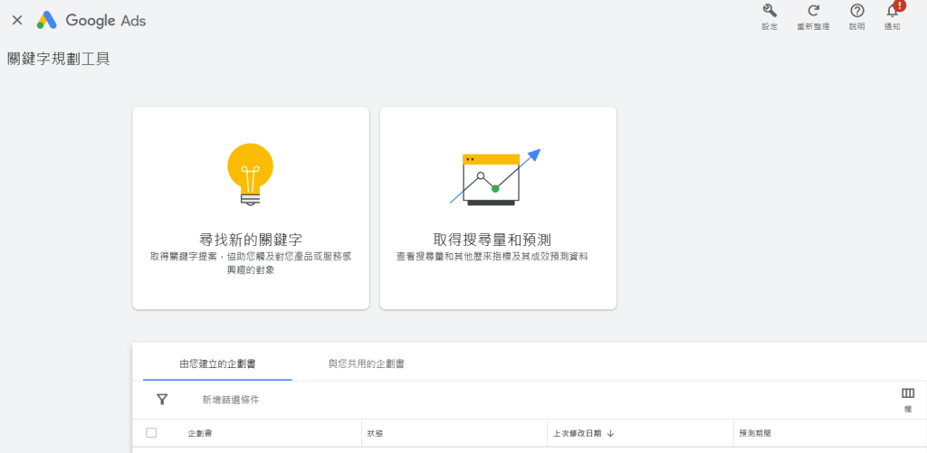Click the chart with arrow icon
927x453 pixels.
495,177
